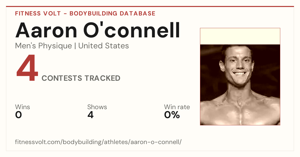Click the pipe separator between Physique and United

click(x=75, y=46)
